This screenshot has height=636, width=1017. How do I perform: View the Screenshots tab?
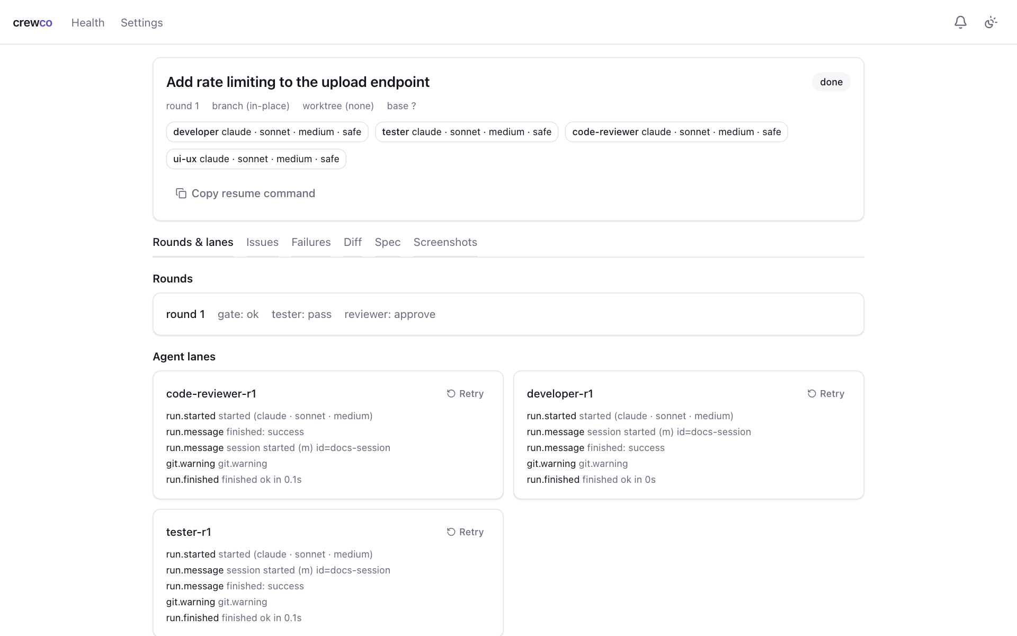click(445, 242)
